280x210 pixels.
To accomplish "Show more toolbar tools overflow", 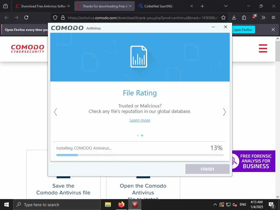I will click(x=263, y=17).
